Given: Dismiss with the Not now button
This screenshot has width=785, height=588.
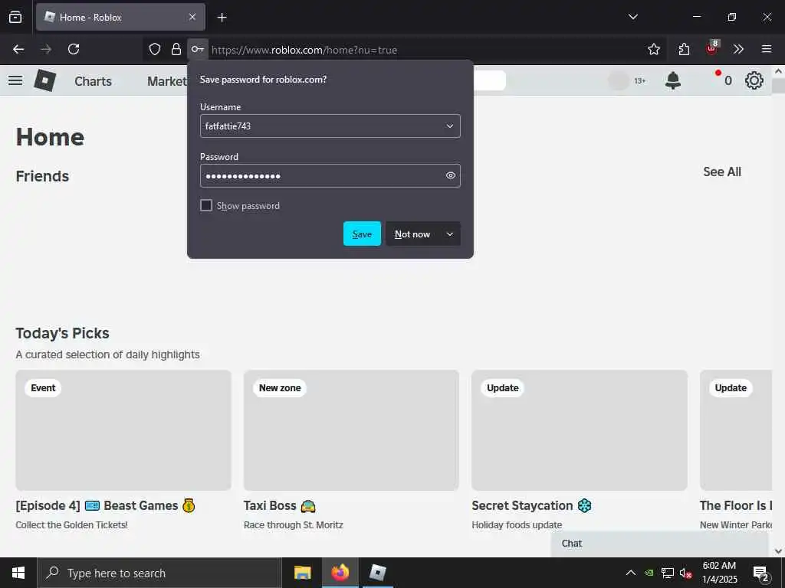Looking at the screenshot, I should tap(412, 234).
